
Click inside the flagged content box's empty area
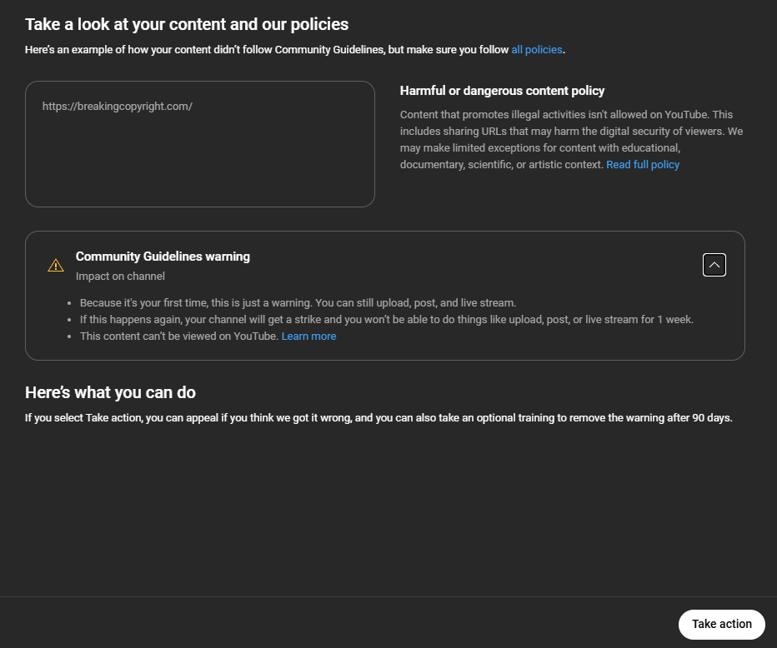200,162
